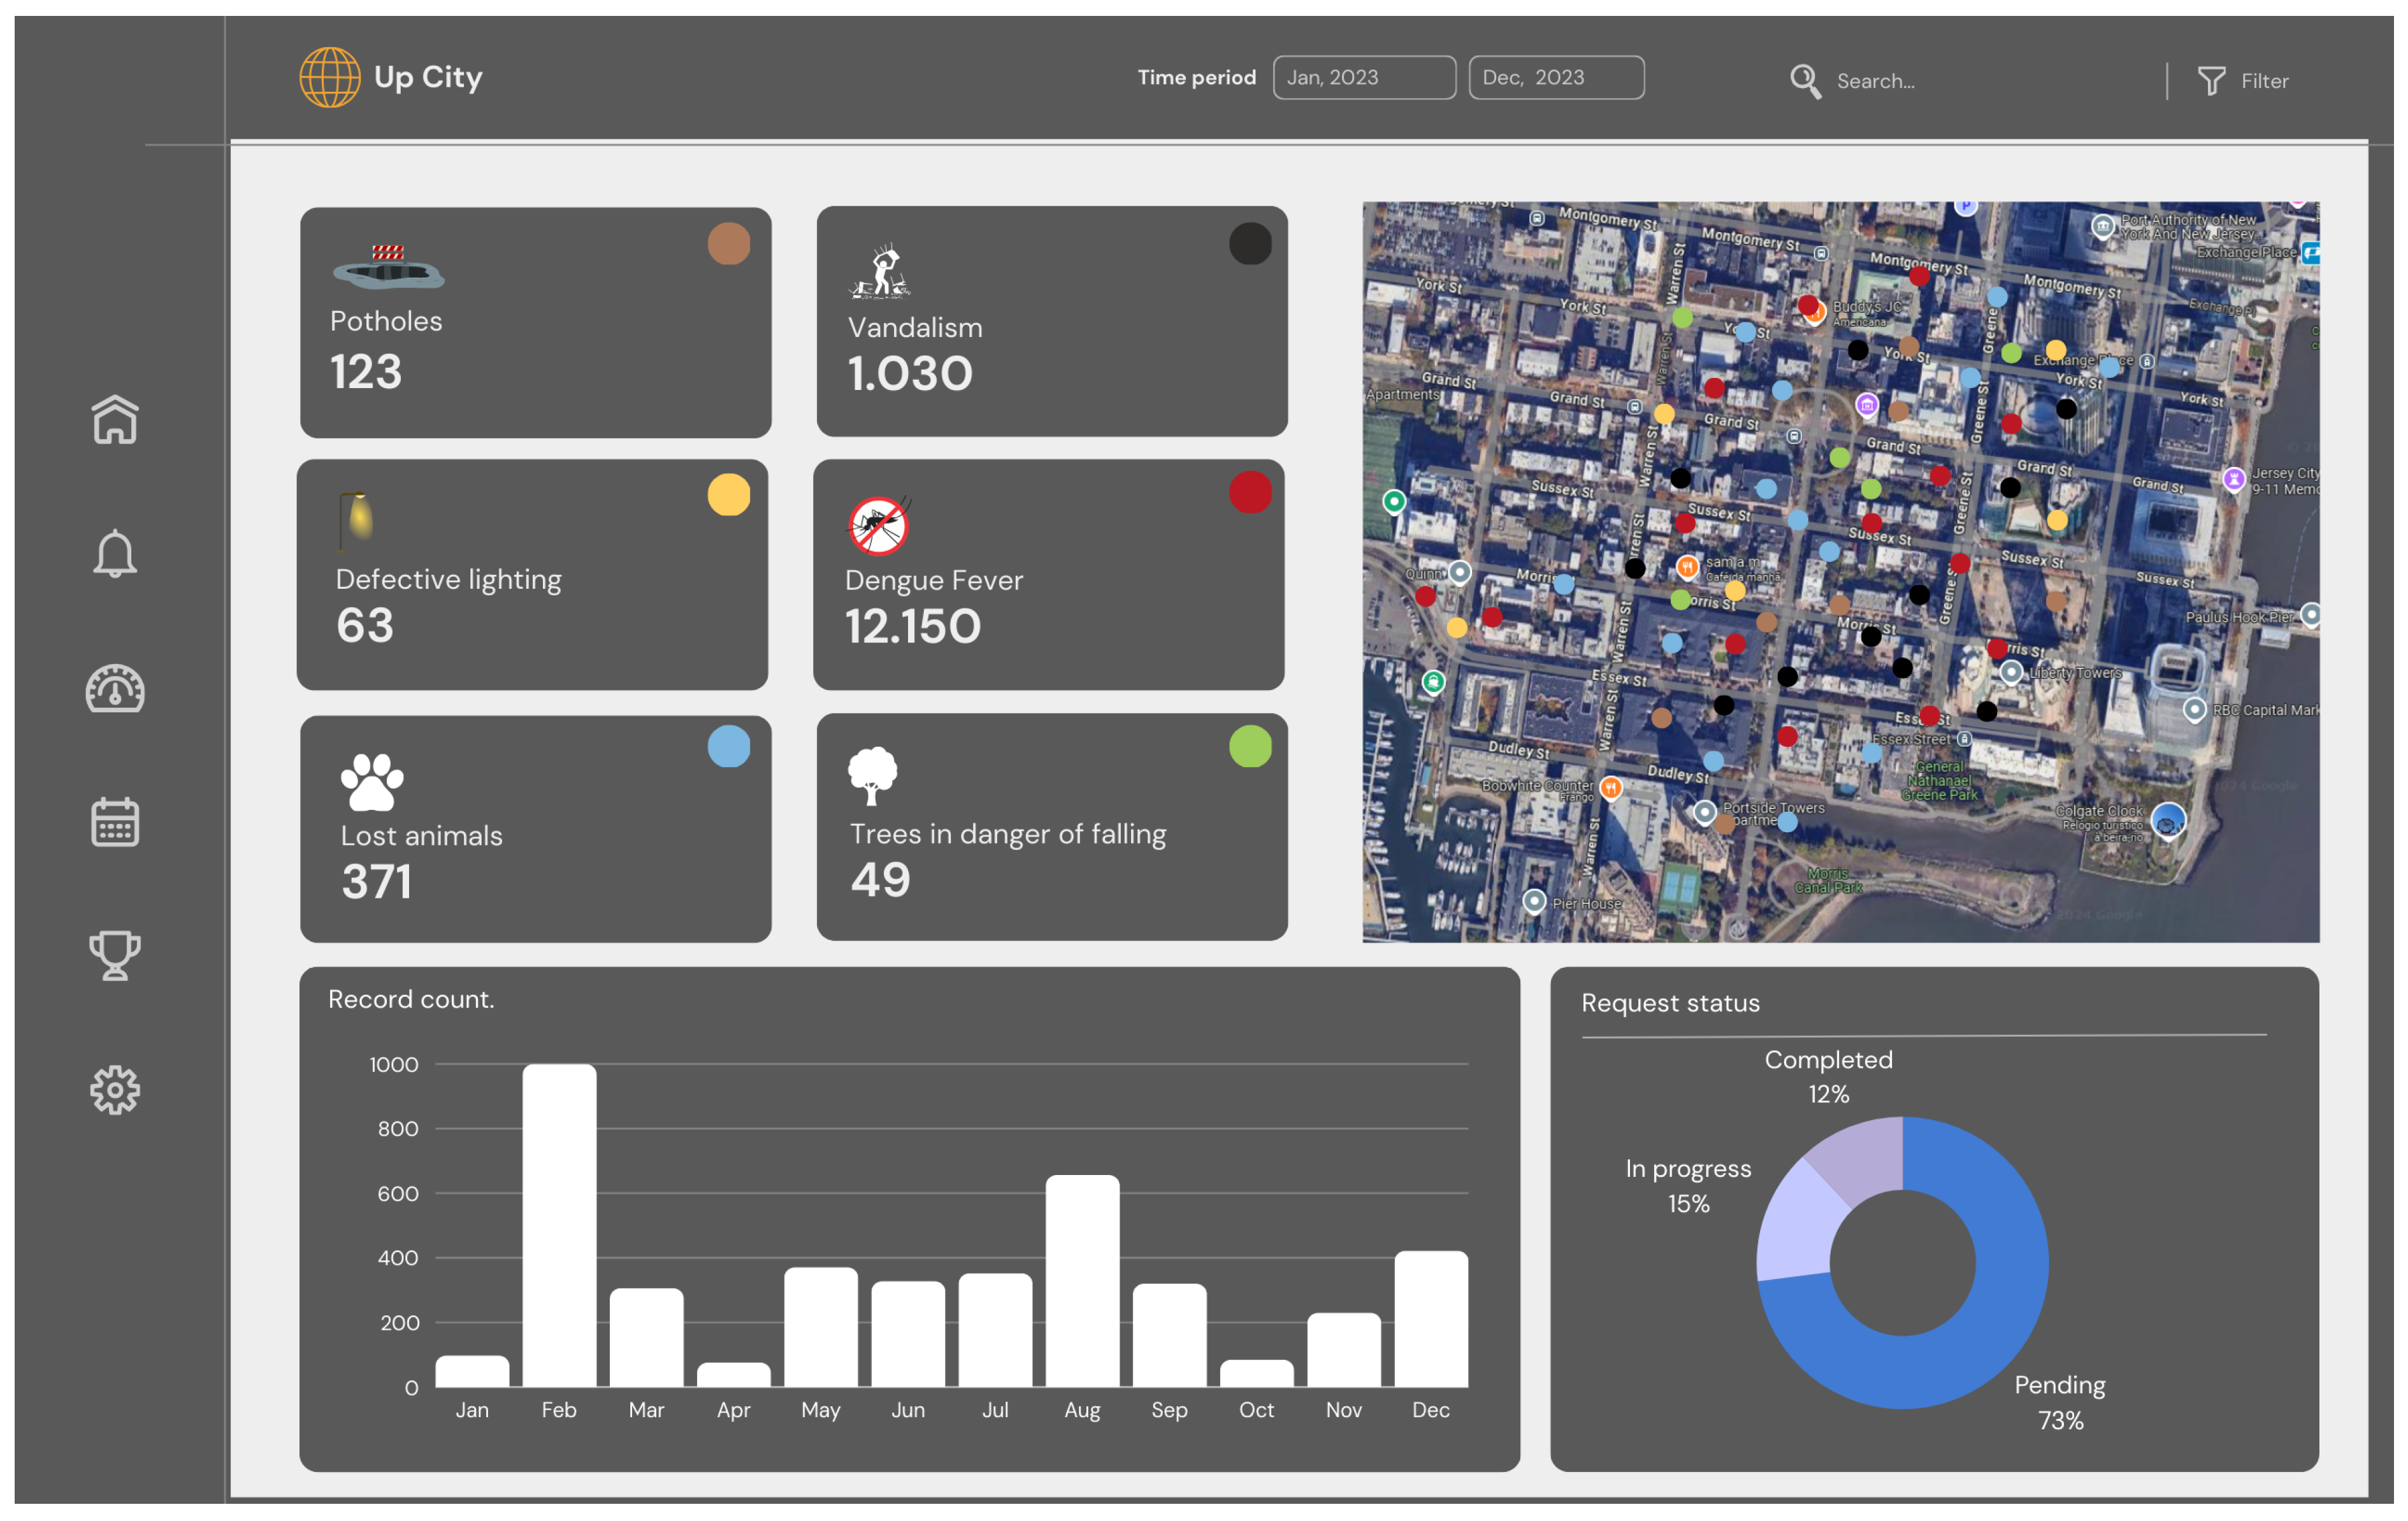This screenshot has width=2408, height=1521.
Task: Click the Record count. heading
Action: [x=411, y=999]
